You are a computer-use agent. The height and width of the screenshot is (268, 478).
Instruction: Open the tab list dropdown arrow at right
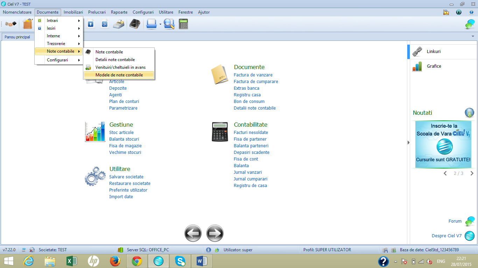(473, 37)
